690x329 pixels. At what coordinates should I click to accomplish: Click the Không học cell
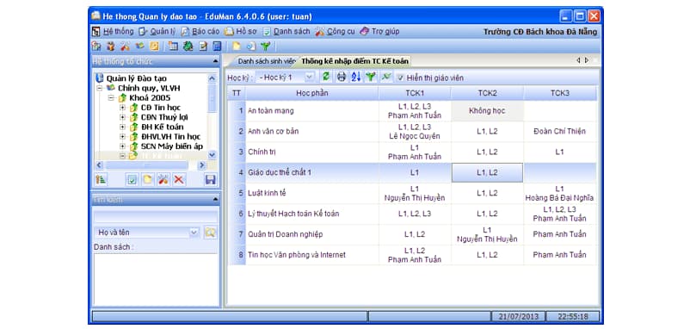(487, 111)
